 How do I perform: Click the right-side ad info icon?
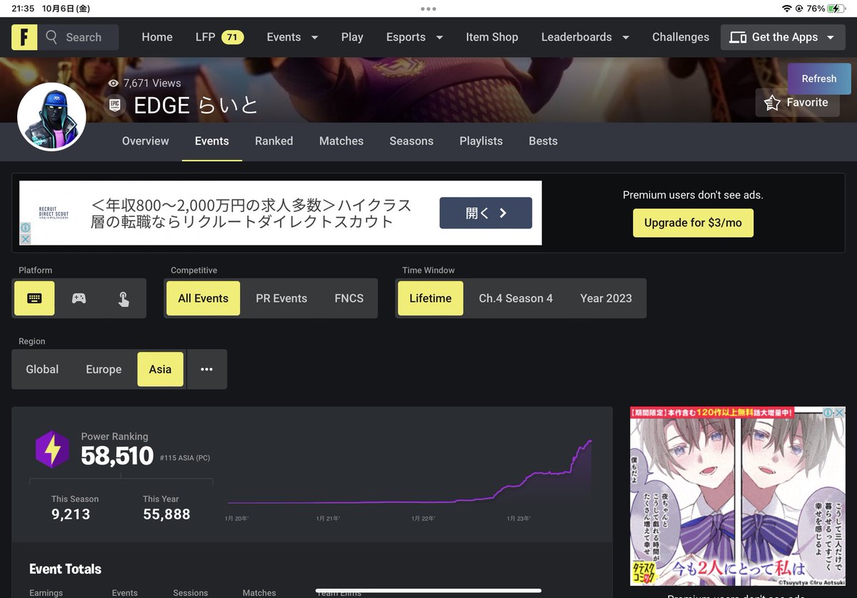(x=829, y=412)
